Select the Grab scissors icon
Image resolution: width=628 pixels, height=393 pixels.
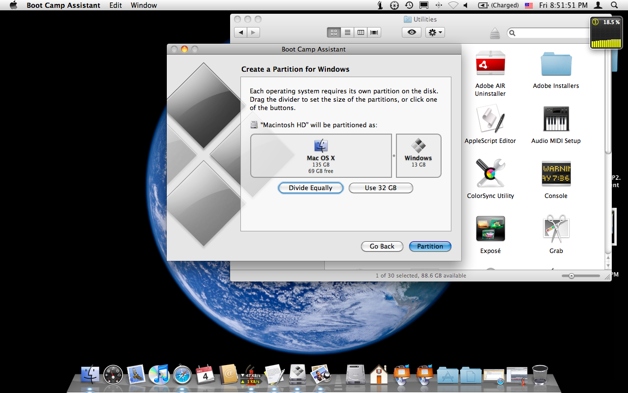[556, 229]
